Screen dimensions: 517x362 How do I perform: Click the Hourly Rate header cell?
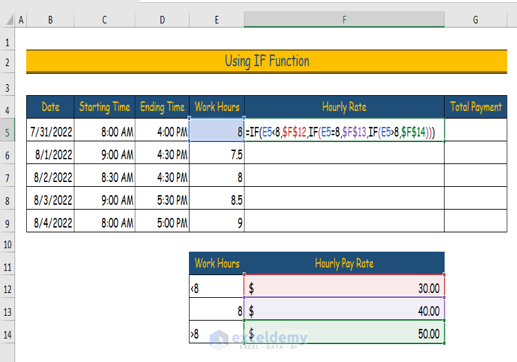(x=344, y=107)
